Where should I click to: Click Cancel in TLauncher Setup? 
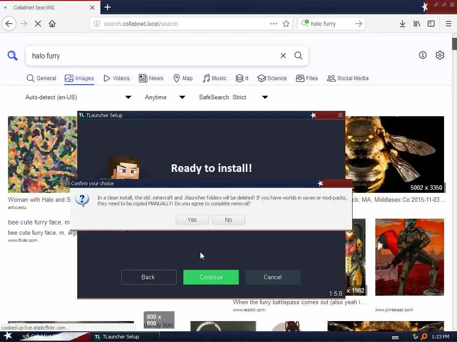(x=273, y=277)
